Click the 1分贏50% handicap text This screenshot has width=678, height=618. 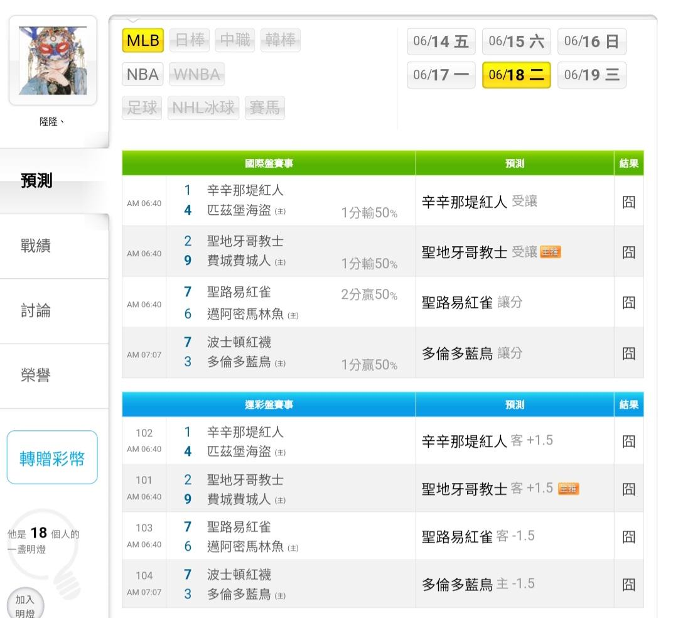(369, 365)
